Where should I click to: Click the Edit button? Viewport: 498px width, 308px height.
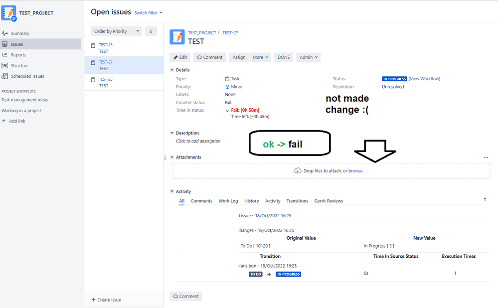[x=180, y=57]
